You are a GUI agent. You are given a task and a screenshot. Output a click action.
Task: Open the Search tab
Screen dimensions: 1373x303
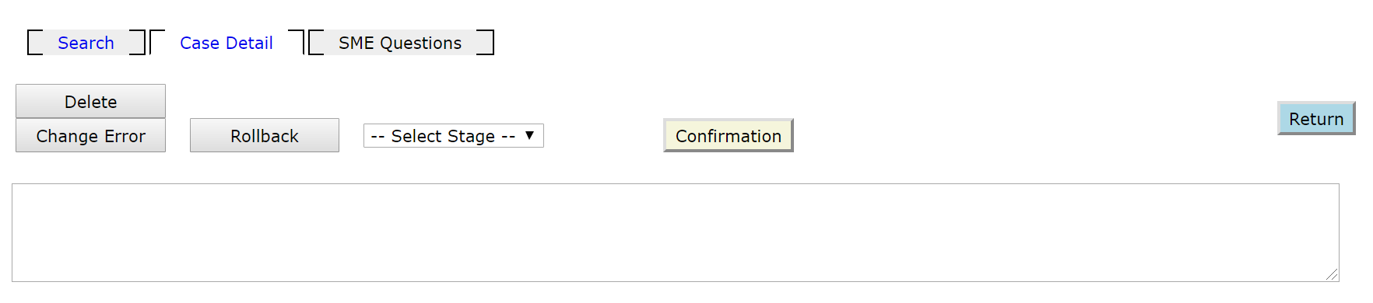[86, 43]
